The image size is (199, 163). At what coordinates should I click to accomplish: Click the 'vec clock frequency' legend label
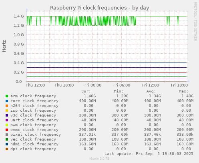coord(33,139)
